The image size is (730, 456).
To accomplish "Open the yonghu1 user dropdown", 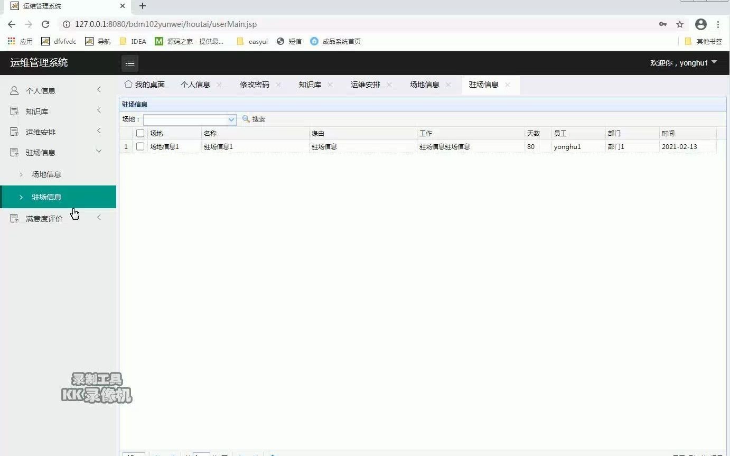I will (x=684, y=63).
